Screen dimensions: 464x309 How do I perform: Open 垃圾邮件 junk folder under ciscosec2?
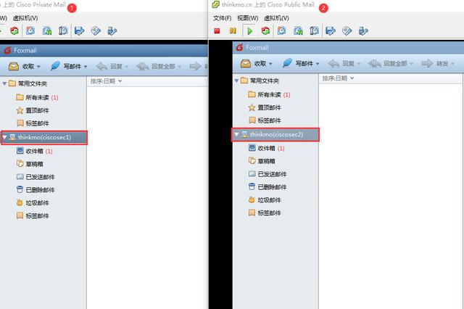(x=265, y=199)
